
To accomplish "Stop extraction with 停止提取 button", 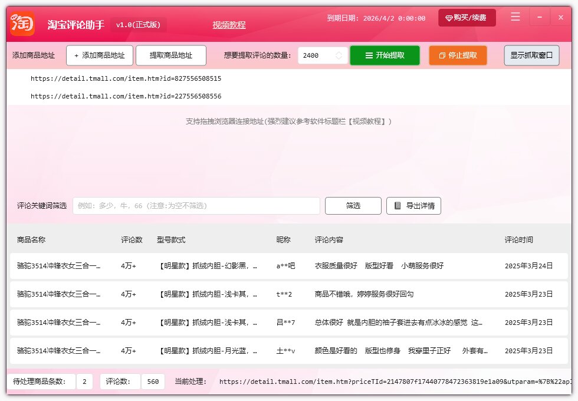I will [458, 55].
